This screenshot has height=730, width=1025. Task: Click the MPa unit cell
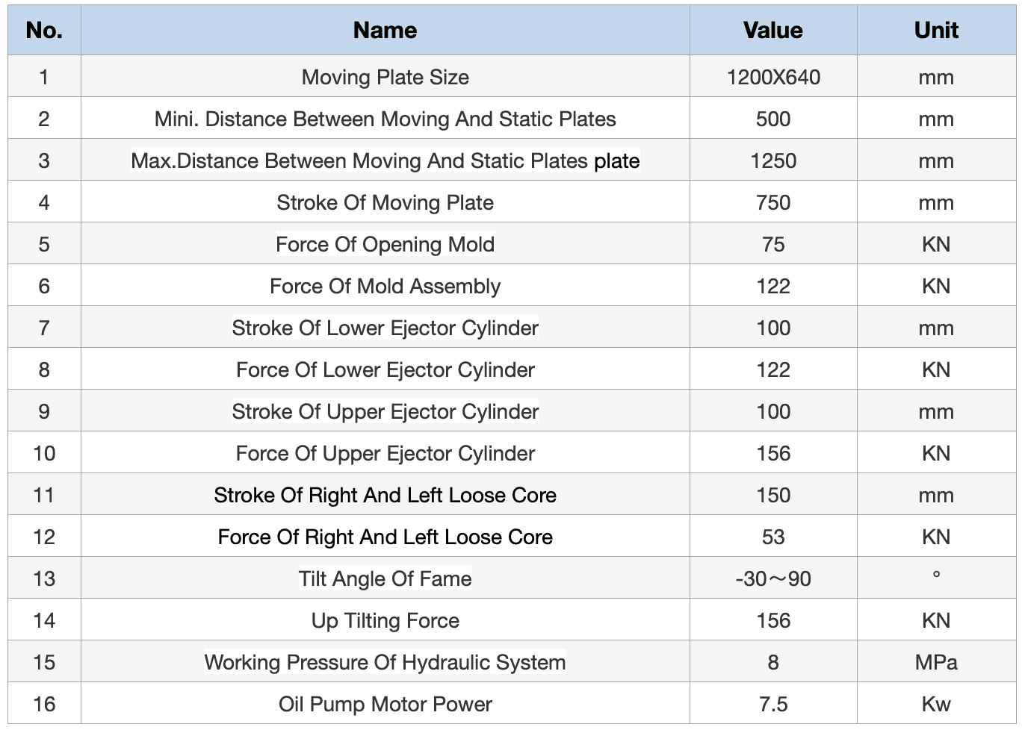click(936, 662)
